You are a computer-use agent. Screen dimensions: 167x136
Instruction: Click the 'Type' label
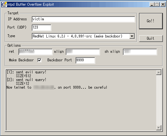(11, 36)
